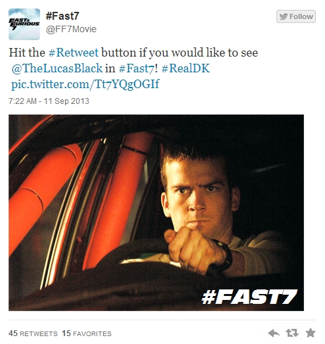325x344 pixels.
Task: Open @TheLucasBlack mention link
Action: coord(57,68)
